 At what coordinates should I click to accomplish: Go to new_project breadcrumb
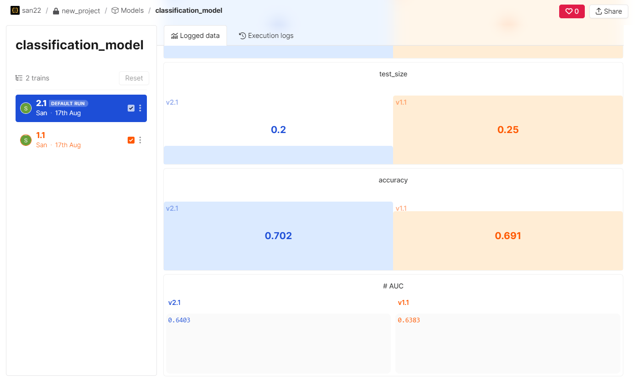(x=81, y=11)
